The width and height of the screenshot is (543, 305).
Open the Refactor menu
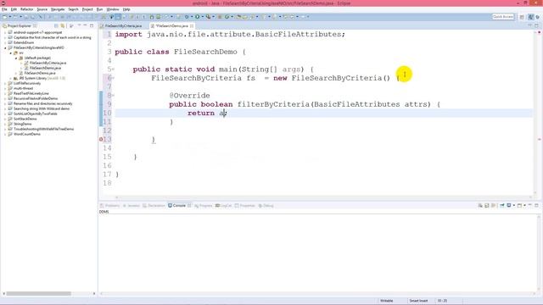tap(26, 9)
